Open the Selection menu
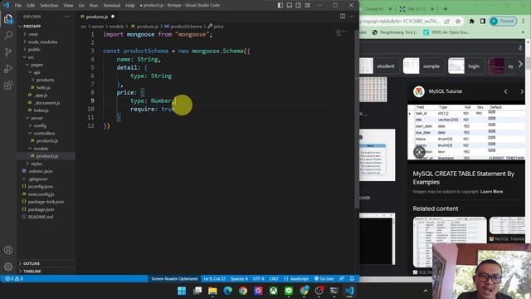This screenshot has width=531, height=299. [49, 5]
